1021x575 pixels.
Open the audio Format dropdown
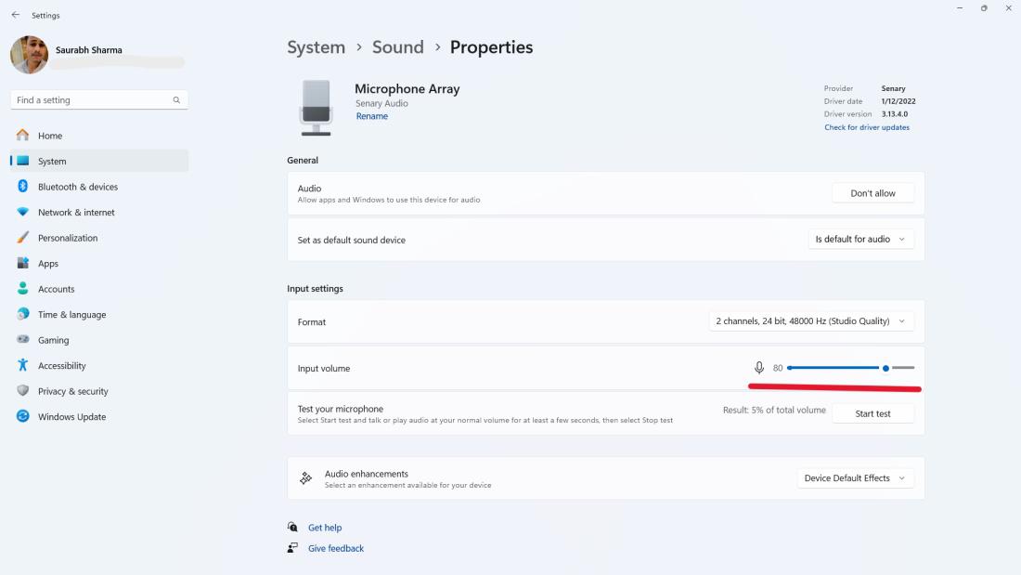pos(810,321)
